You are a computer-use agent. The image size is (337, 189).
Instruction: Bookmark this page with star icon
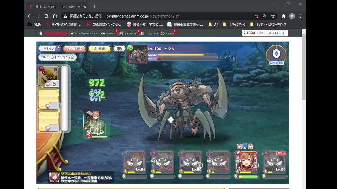273,16
